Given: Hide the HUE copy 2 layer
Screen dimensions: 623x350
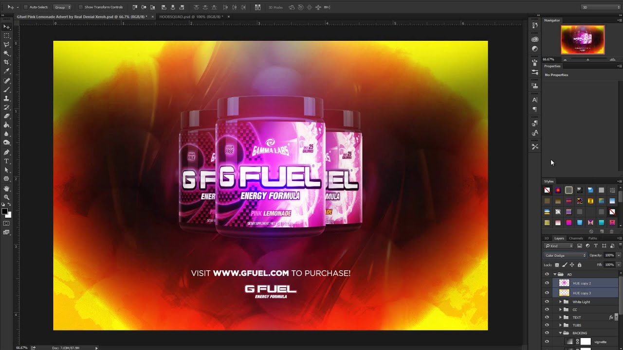Looking at the screenshot, I should point(547,283).
